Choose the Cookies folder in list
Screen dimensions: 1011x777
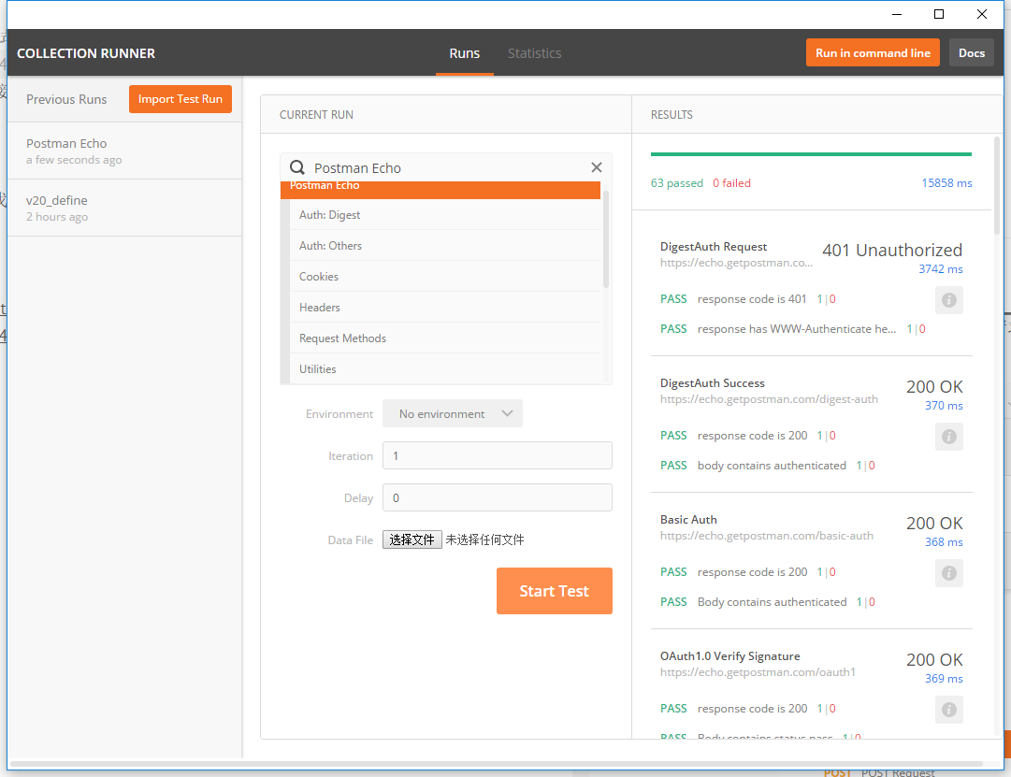pos(319,277)
